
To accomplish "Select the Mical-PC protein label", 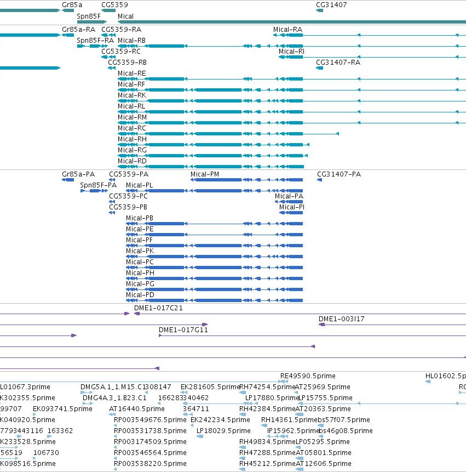I will coord(140,262).
